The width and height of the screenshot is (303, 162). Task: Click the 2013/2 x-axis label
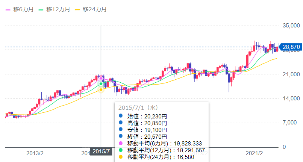pyautogui.click(x=35, y=153)
